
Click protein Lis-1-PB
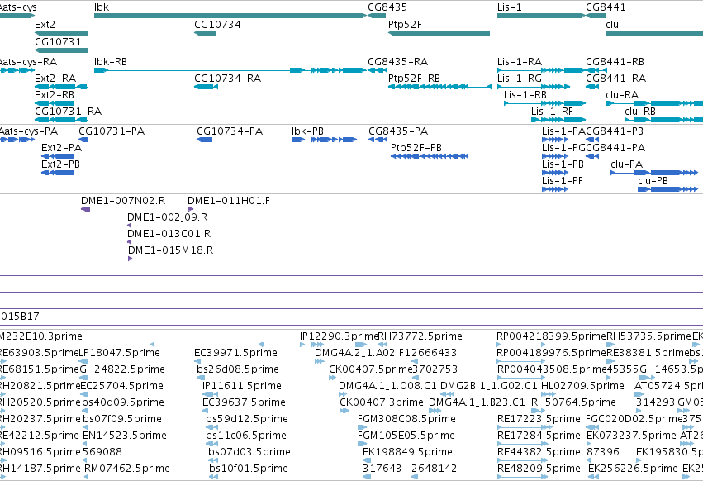coord(563,164)
